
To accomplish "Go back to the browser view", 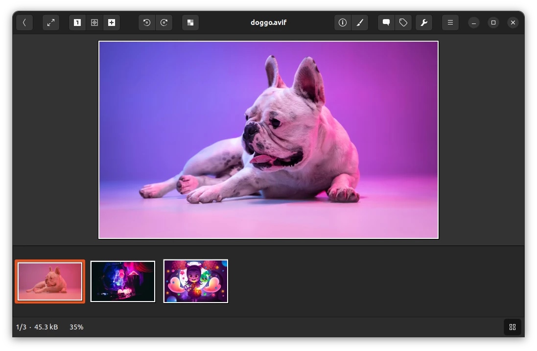I will point(24,23).
